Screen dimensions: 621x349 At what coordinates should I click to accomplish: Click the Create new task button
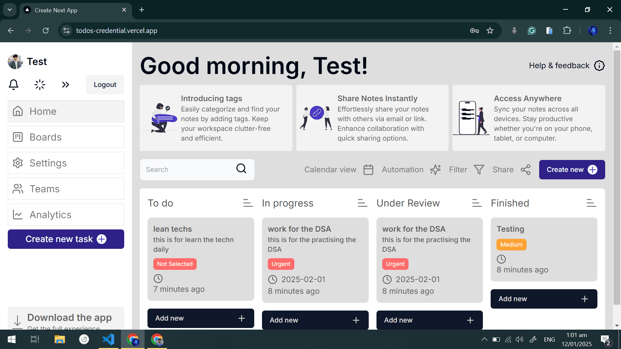point(66,239)
